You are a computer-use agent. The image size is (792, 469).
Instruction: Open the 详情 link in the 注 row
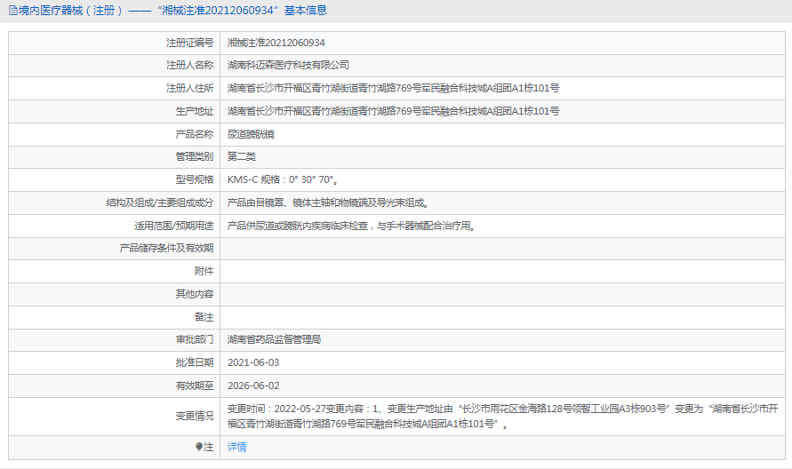coord(237,447)
